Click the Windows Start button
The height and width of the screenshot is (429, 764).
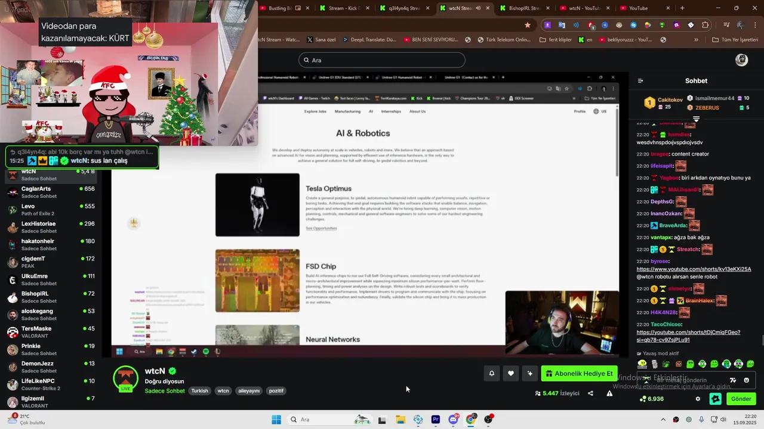click(x=276, y=419)
